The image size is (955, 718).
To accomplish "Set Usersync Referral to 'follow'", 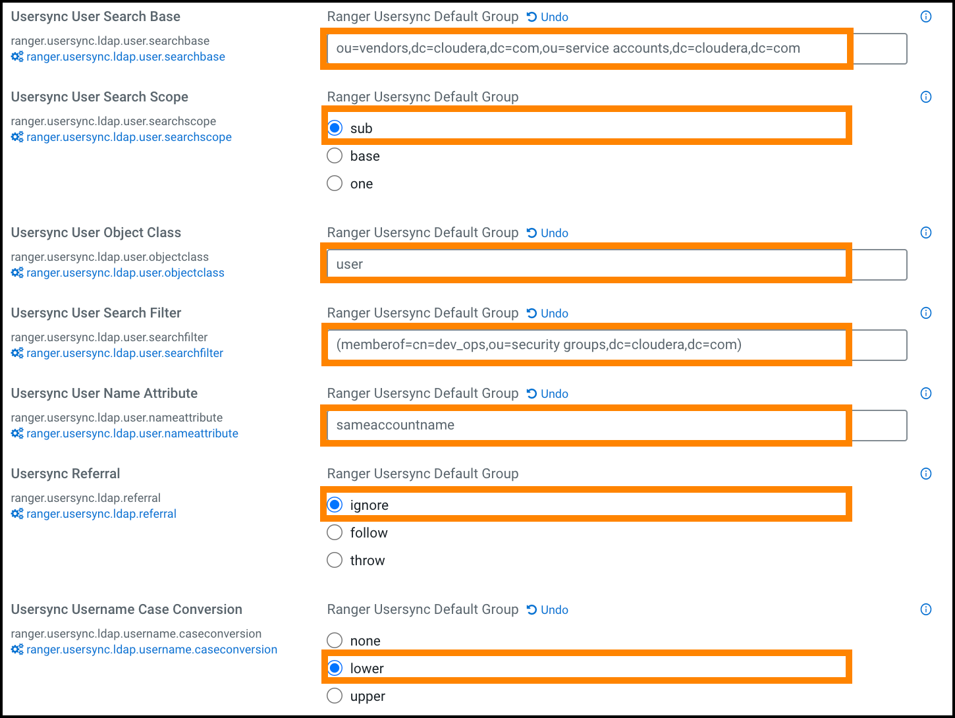I will [335, 533].
